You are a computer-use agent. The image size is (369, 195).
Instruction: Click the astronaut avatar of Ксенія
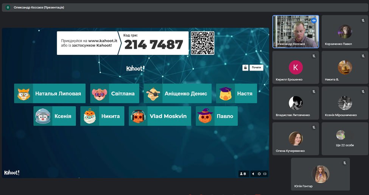[43, 116]
